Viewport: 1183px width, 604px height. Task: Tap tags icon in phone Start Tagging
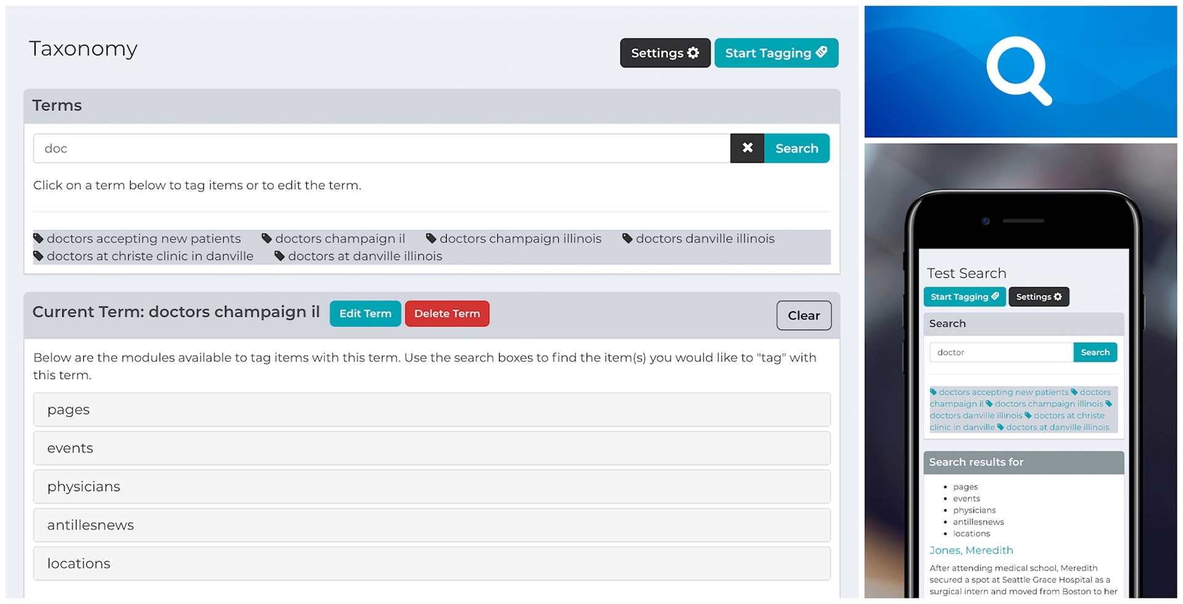[x=995, y=296]
